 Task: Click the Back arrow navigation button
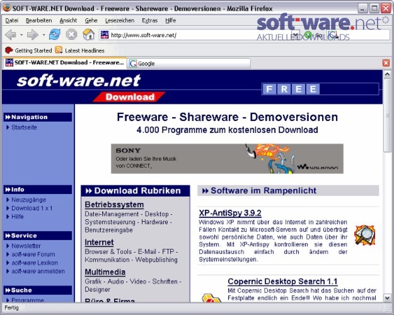11,35
